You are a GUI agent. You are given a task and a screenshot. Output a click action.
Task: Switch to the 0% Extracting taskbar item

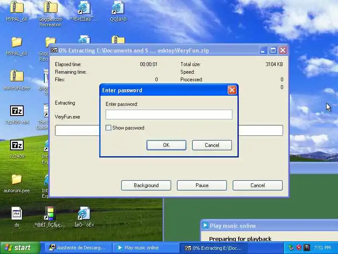[213, 248]
